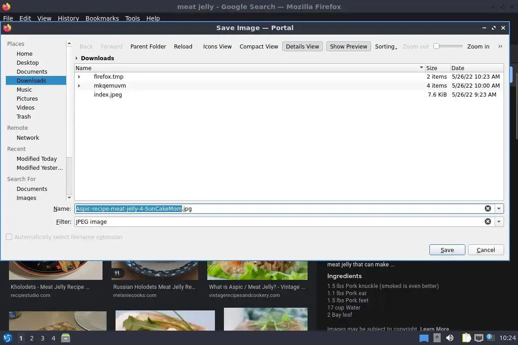Switch to Compact View
518x345 pixels.
[x=259, y=47]
